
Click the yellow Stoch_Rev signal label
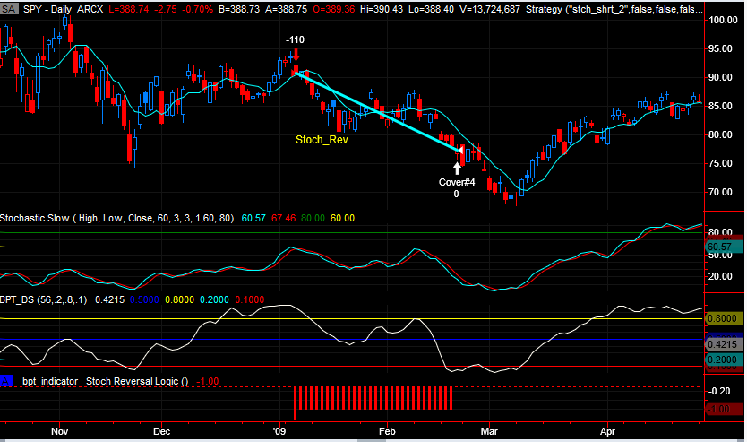click(x=322, y=140)
